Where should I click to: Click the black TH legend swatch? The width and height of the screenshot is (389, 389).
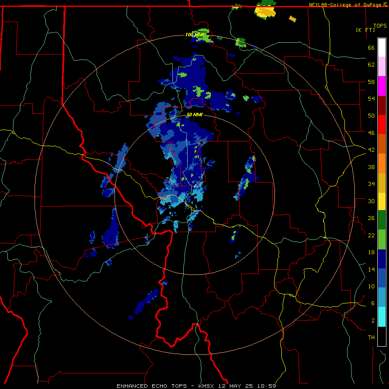pos(382,336)
